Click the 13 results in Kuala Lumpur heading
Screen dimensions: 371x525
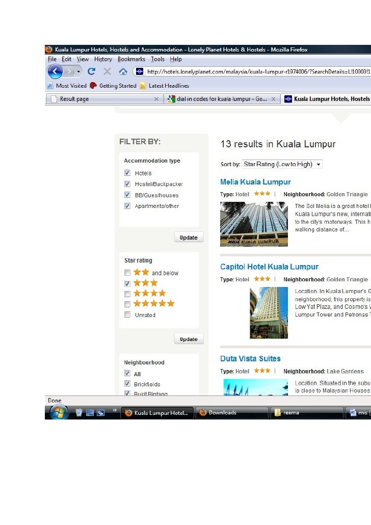coord(278,144)
